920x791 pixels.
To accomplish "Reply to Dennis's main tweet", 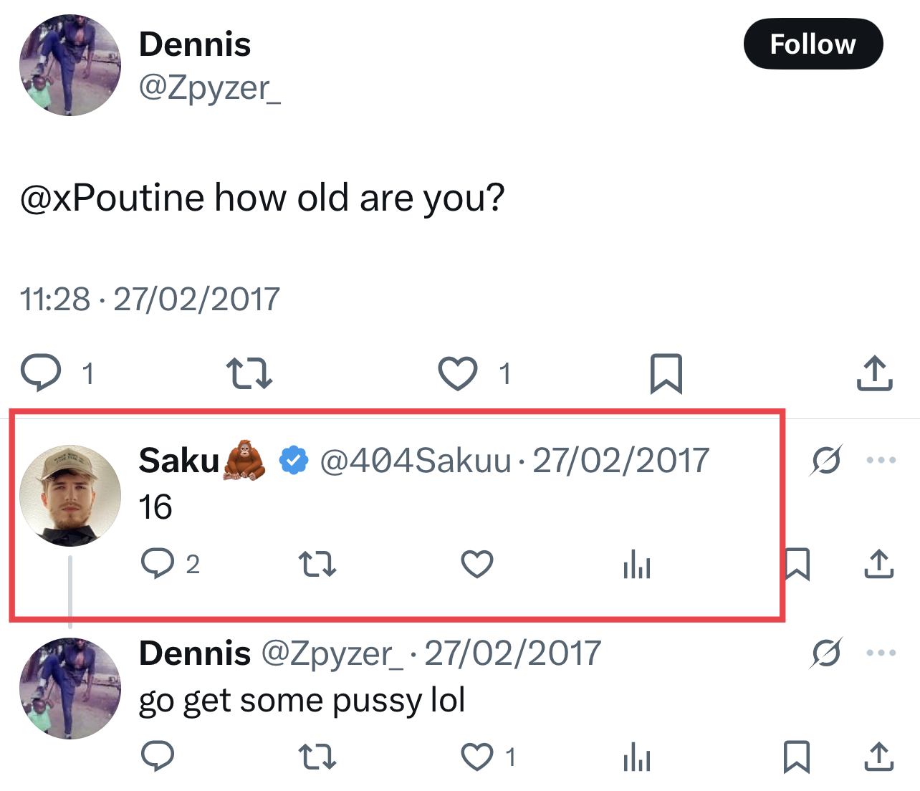I will (42, 373).
